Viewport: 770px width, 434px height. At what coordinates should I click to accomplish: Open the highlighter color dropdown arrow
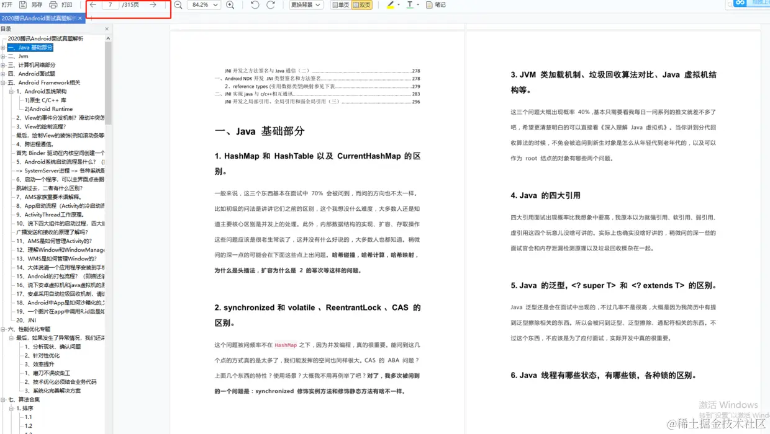399,5
